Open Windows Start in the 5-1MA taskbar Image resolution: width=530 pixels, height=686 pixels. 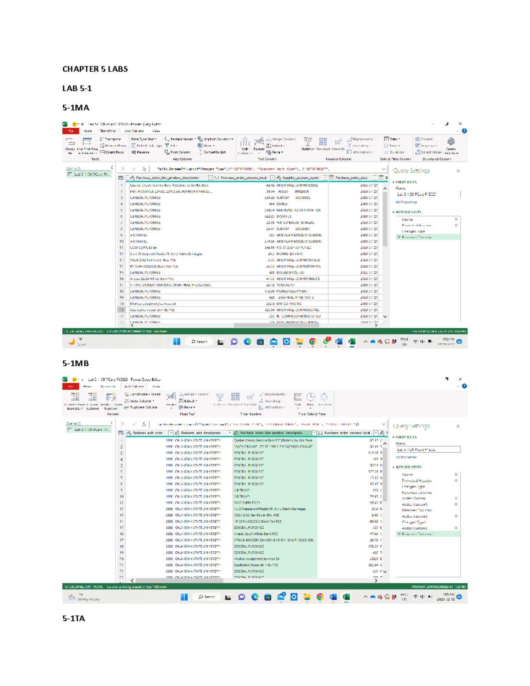(177, 341)
